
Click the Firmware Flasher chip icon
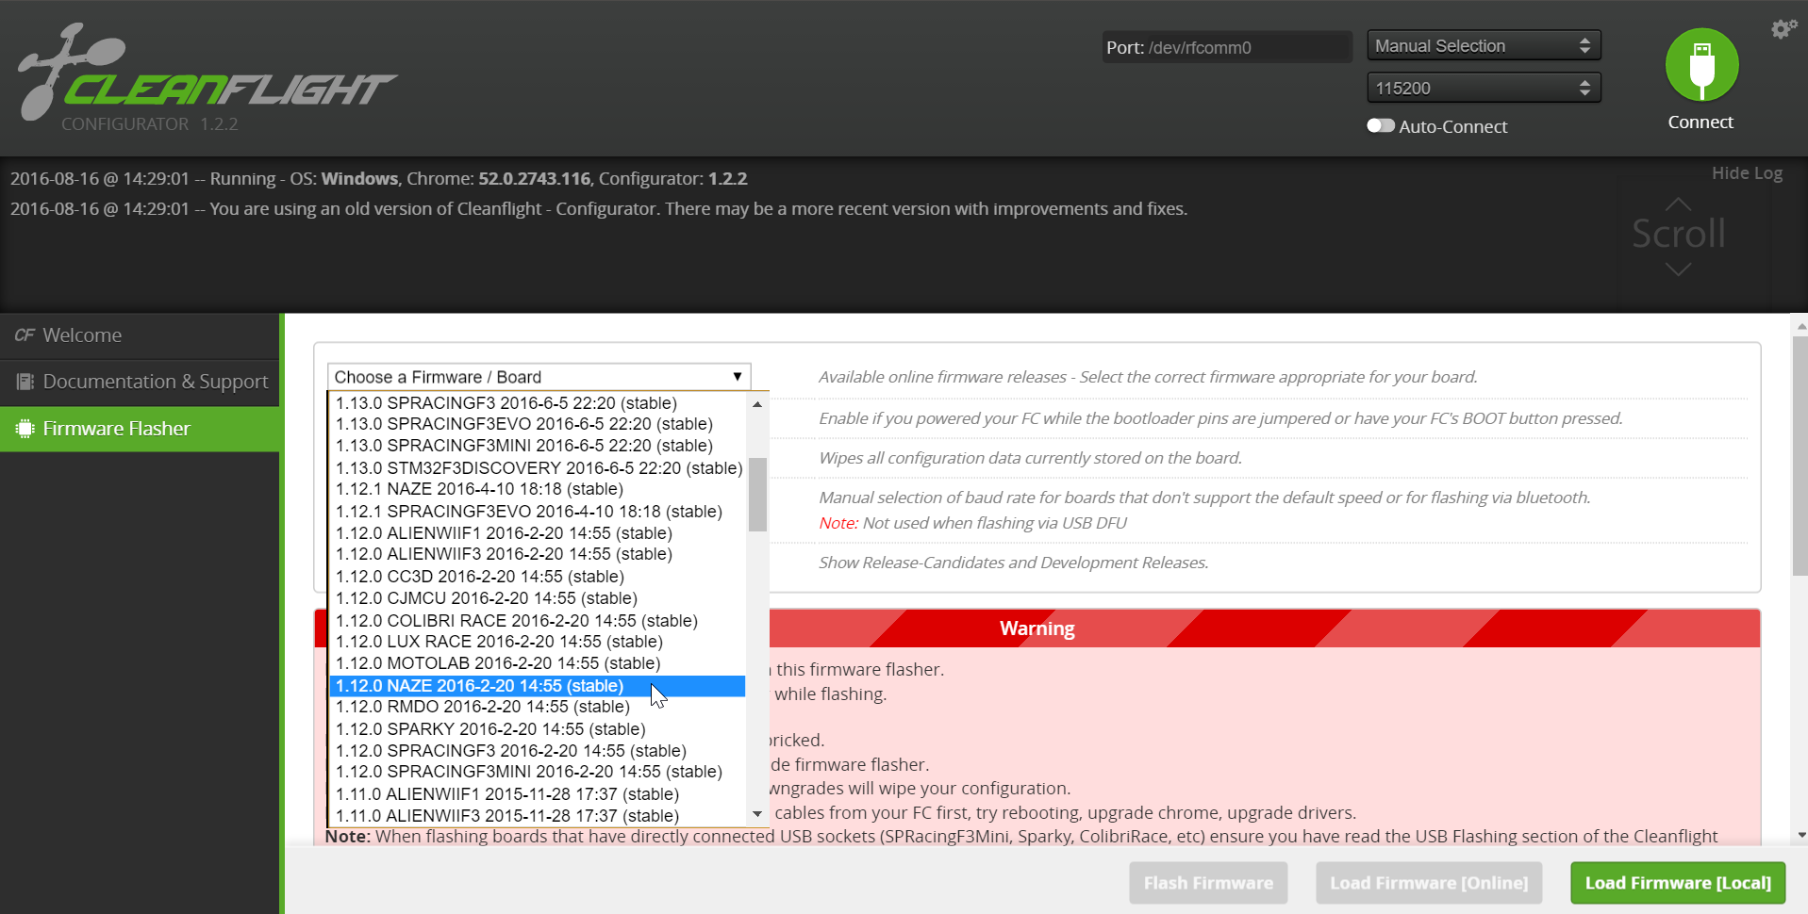click(25, 429)
